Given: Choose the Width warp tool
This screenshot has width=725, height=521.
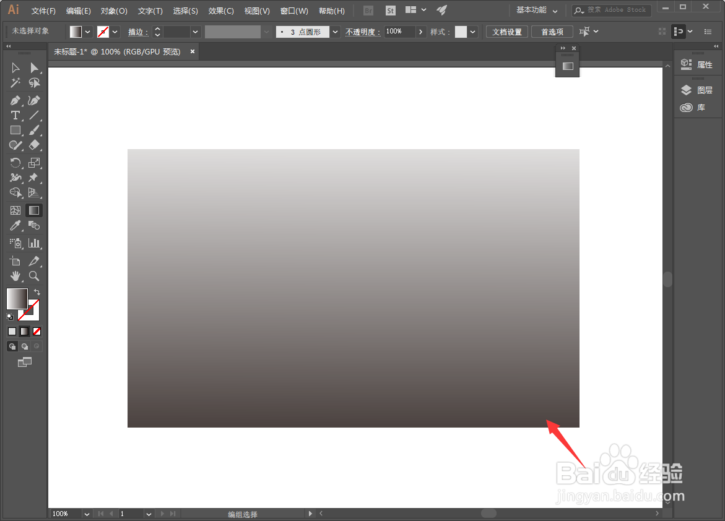Looking at the screenshot, I should click(15, 178).
